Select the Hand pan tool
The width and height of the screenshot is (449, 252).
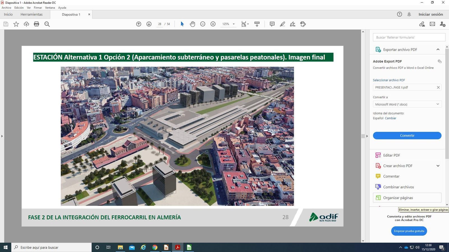coord(192,24)
